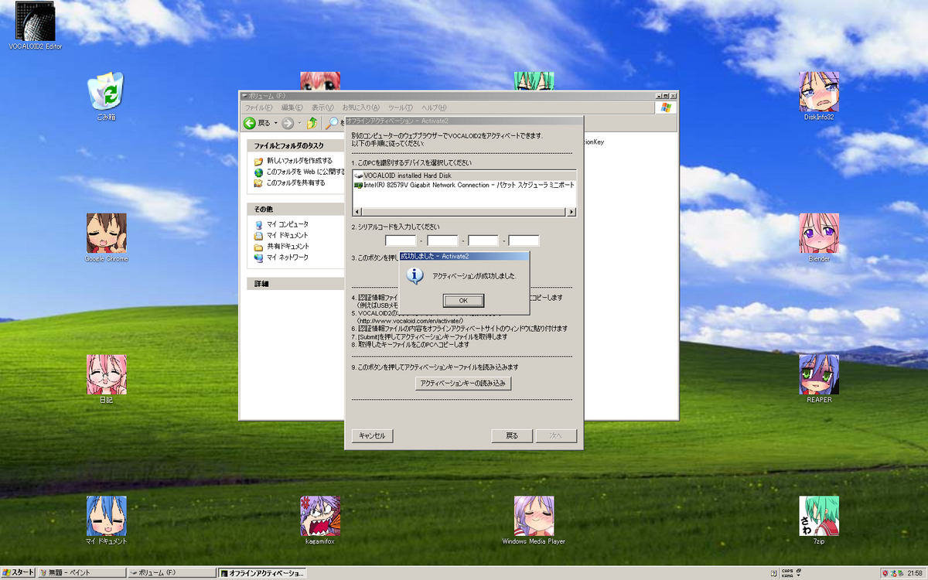Viewport: 928px width, 580px height.
Task: Click the second serial code field
Action: (x=442, y=241)
